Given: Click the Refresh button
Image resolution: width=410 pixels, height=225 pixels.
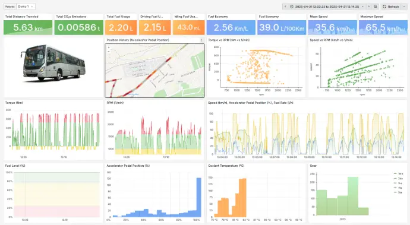Looking at the screenshot, I should 391,7.
